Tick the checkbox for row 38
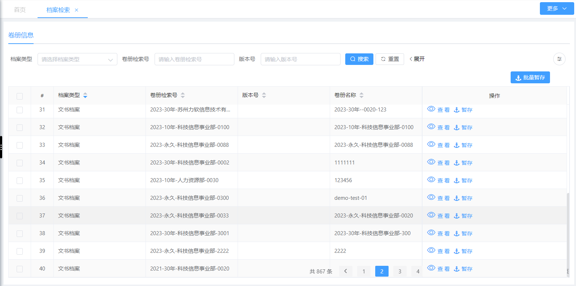This screenshot has width=576, height=286. tap(20, 233)
